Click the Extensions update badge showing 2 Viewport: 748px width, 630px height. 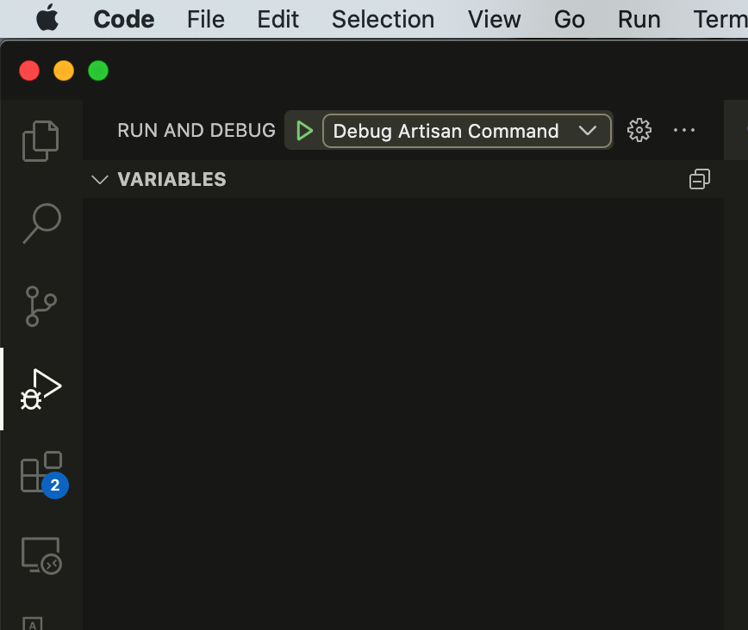(x=54, y=485)
